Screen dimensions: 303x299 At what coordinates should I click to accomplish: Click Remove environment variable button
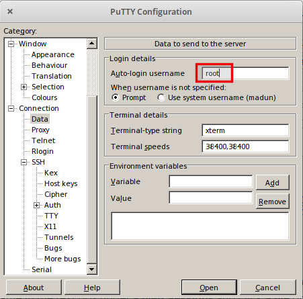click(273, 202)
